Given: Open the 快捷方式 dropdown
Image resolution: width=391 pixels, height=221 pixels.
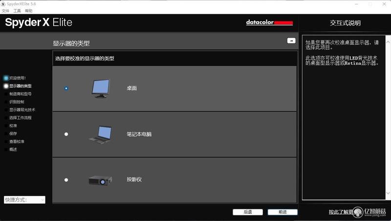Looking at the screenshot, I should point(24,200).
